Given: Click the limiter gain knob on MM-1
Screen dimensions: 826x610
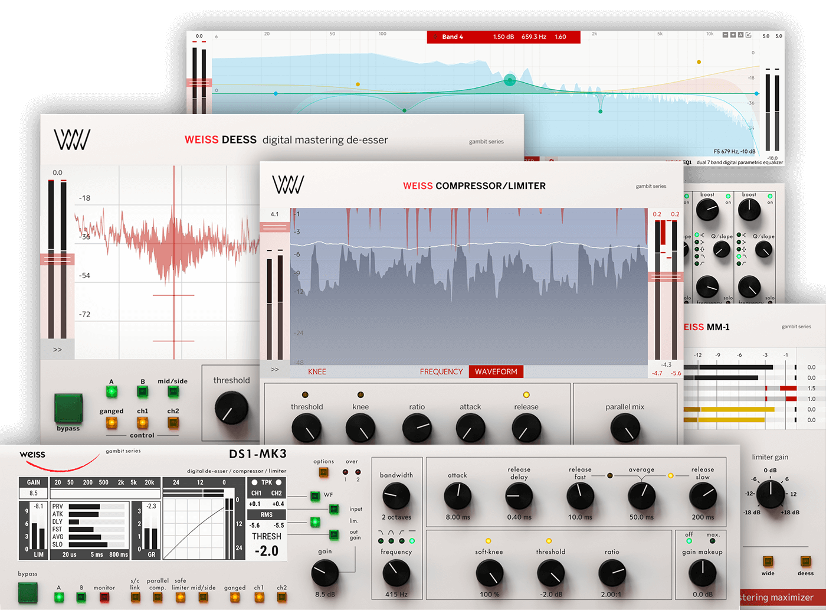Looking at the screenshot, I should (x=771, y=494).
